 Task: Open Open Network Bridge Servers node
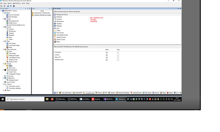pyautogui.click(x=17, y=25)
